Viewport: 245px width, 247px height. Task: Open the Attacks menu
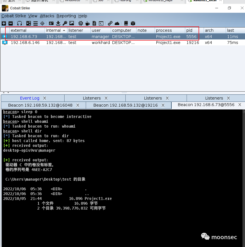point(47,16)
